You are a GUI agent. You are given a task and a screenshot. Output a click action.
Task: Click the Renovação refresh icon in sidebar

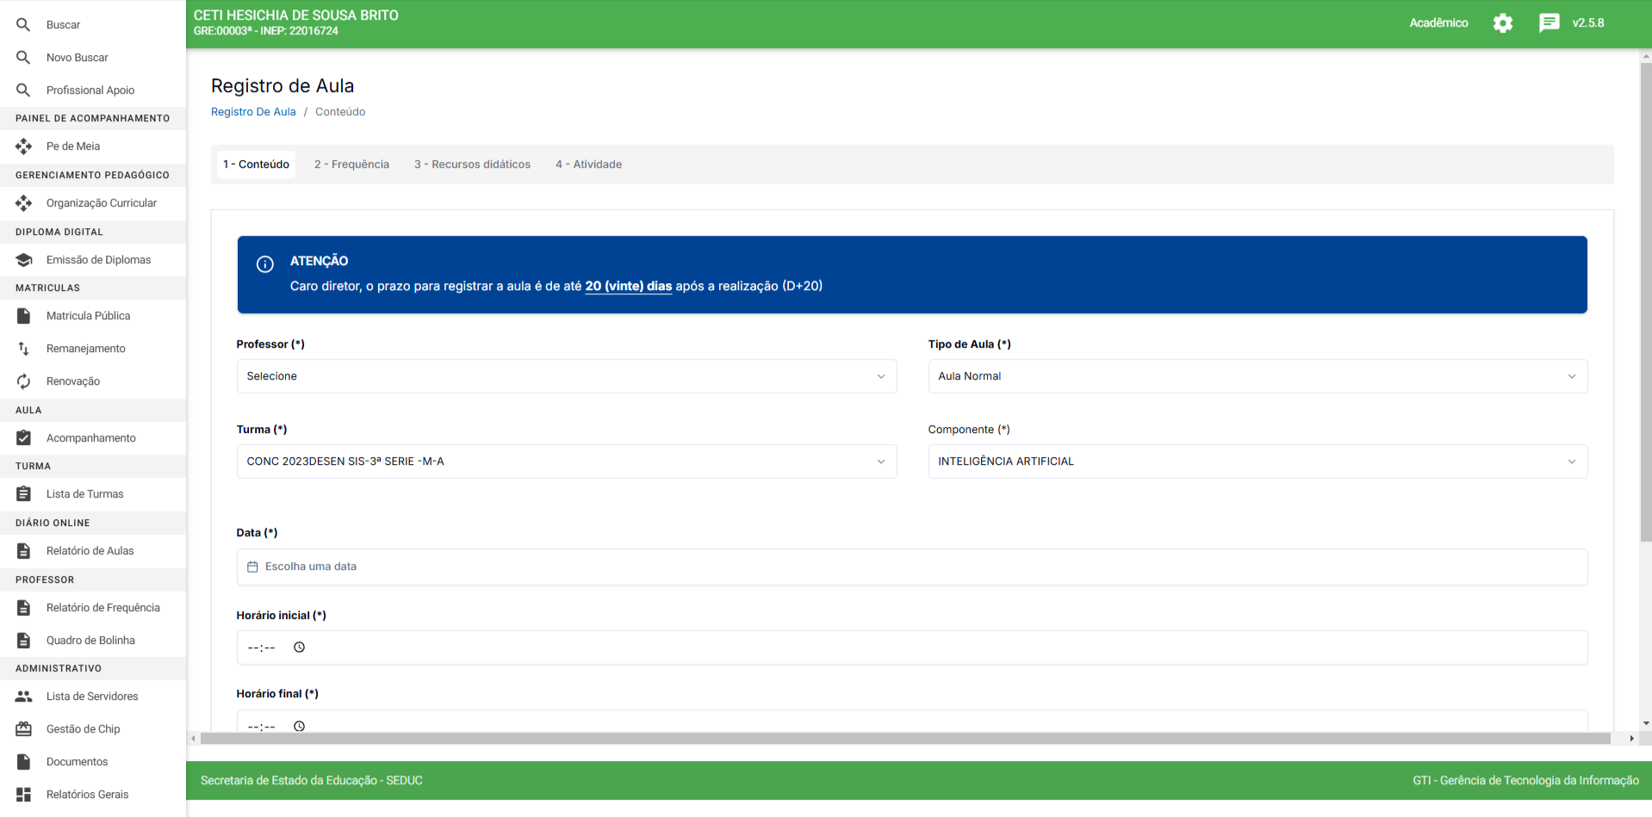click(24, 381)
